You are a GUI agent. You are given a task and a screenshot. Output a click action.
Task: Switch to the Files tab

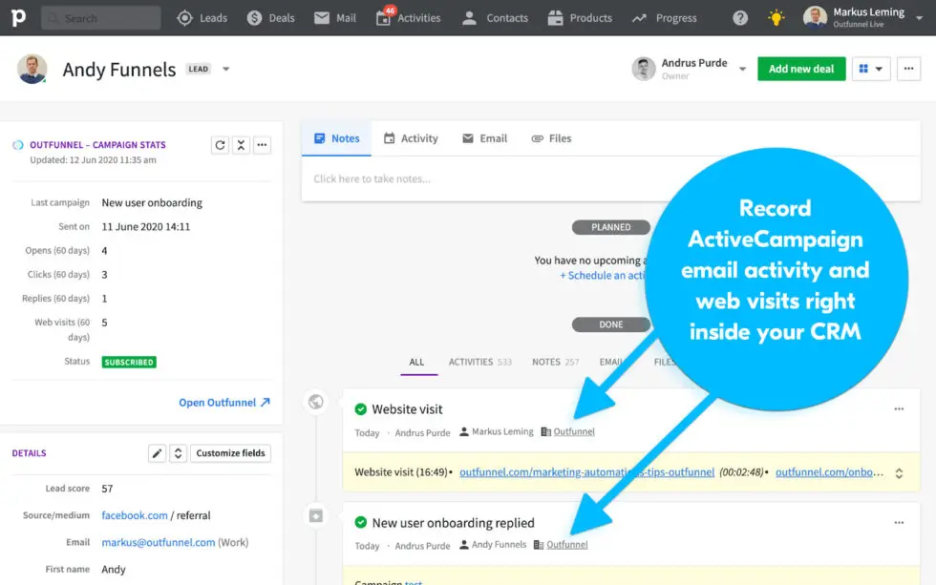pos(552,138)
